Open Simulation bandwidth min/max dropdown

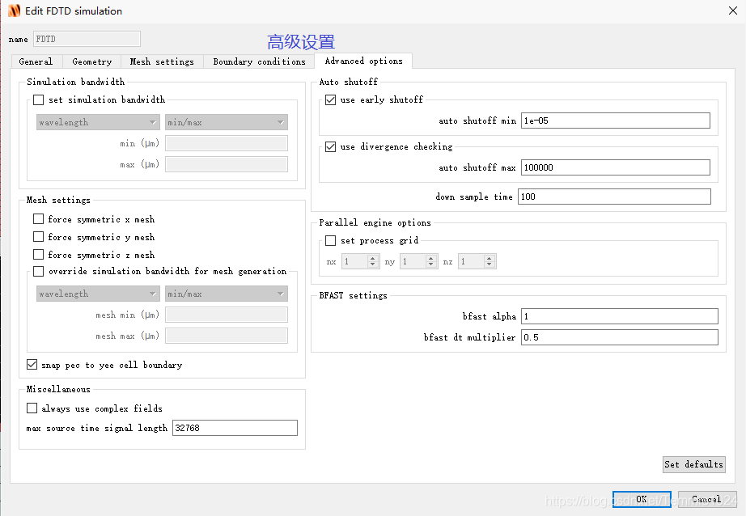(227, 122)
